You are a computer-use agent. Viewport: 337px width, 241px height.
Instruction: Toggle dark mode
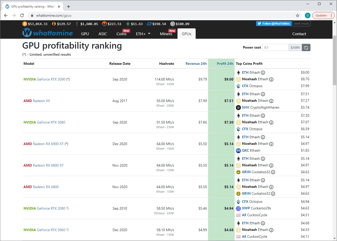[302, 24]
